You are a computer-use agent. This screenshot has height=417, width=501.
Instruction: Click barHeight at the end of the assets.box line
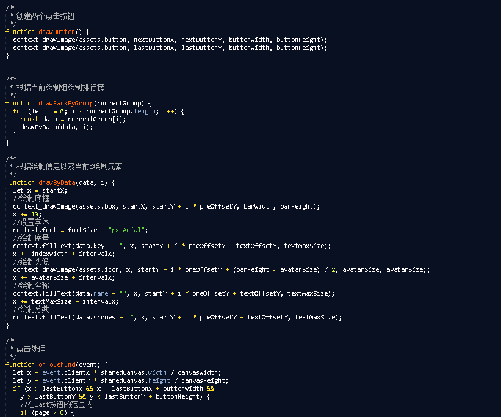296,207
